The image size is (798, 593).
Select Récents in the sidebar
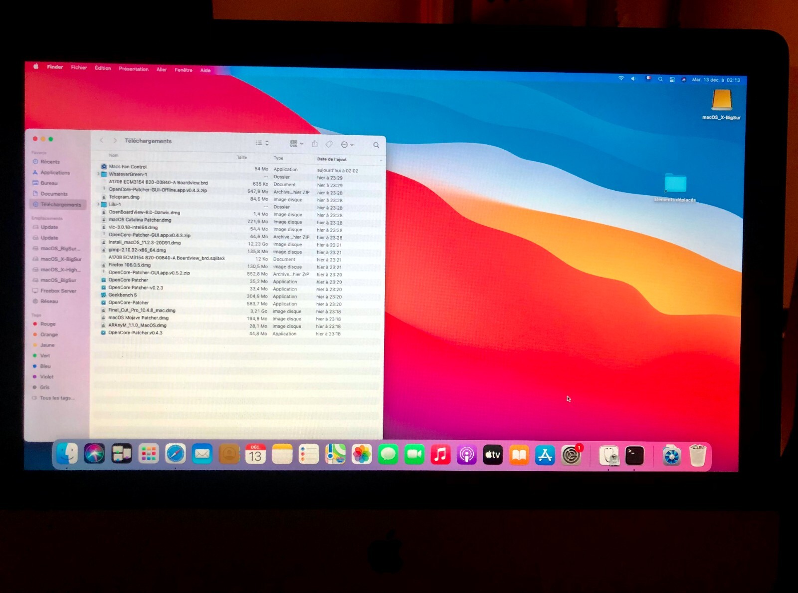tap(50, 162)
